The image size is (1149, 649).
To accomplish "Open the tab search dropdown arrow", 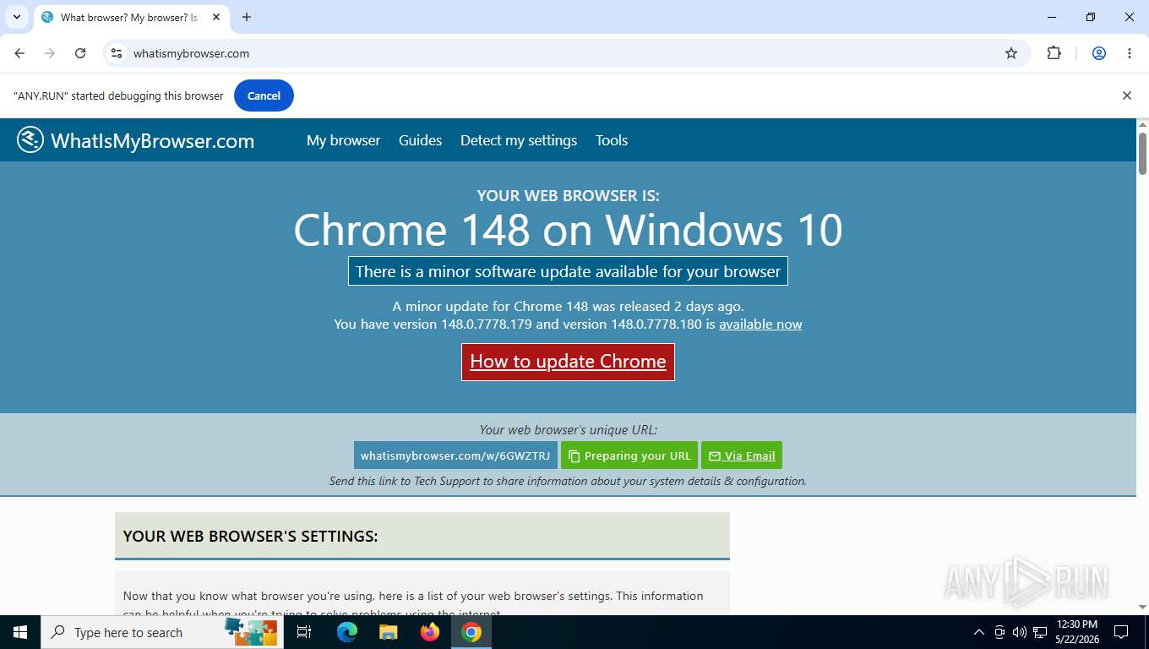I will coord(16,17).
